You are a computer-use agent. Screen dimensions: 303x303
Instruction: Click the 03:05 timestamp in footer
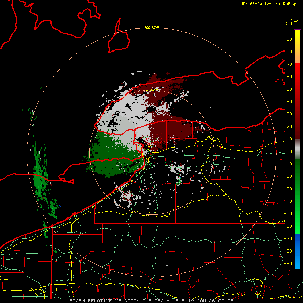click(226, 301)
